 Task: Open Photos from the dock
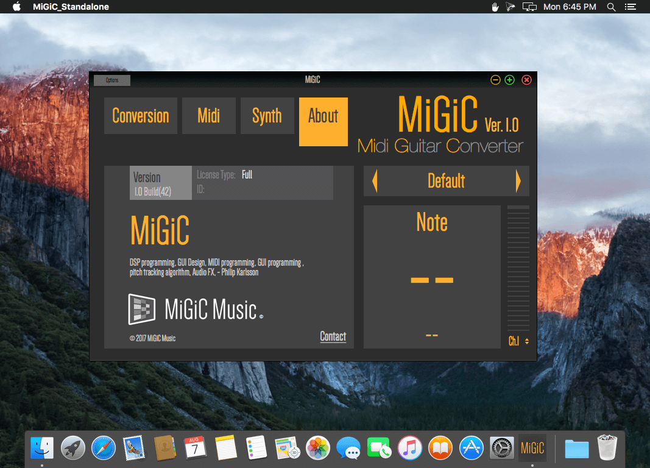coord(317,448)
